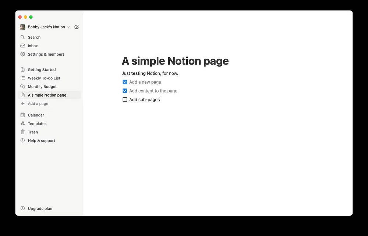This screenshot has width=368, height=236.
Task: Uncheck 'Add content to the page' checkbox
Action: [x=125, y=91]
